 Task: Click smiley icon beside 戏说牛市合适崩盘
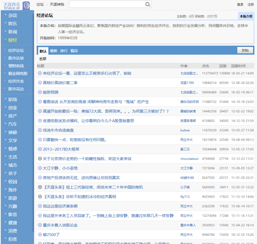click(40, 130)
